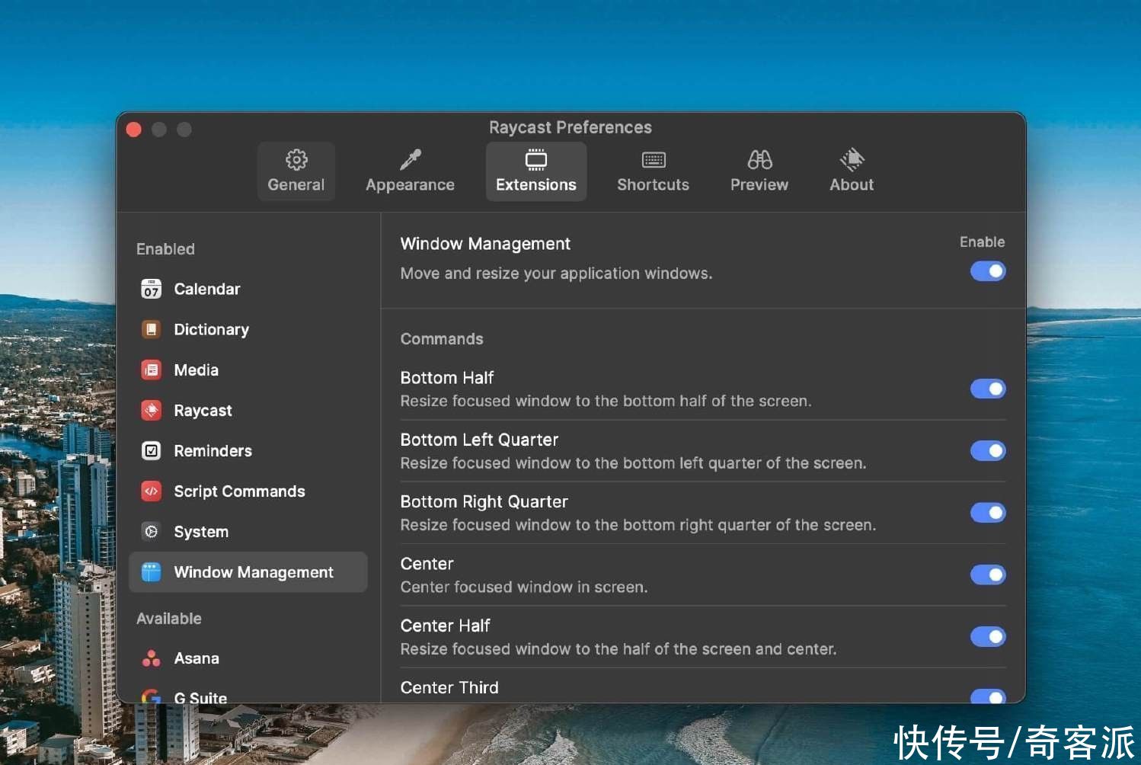Click the Extensions chip icon
Image resolution: width=1141 pixels, height=765 pixels.
pos(536,159)
